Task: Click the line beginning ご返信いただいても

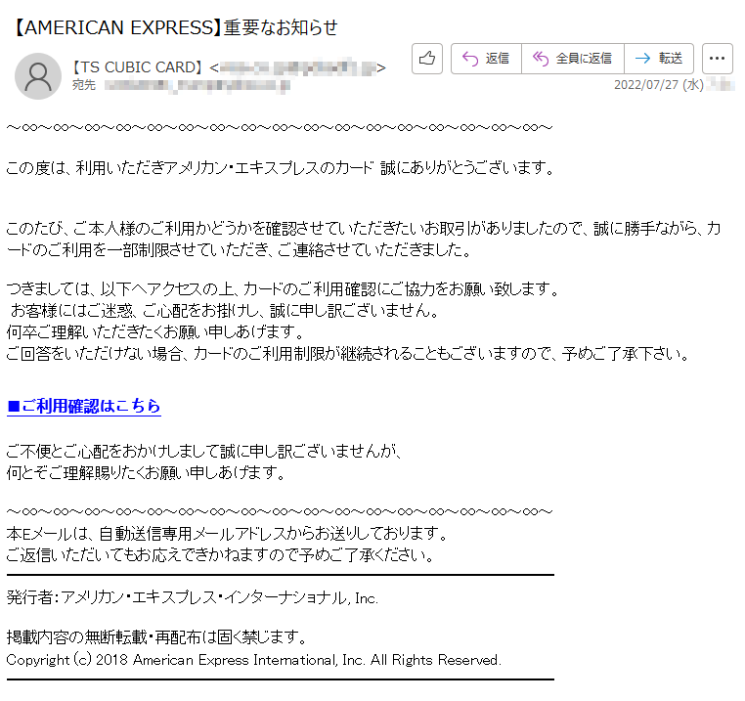Action: click(x=220, y=555)
